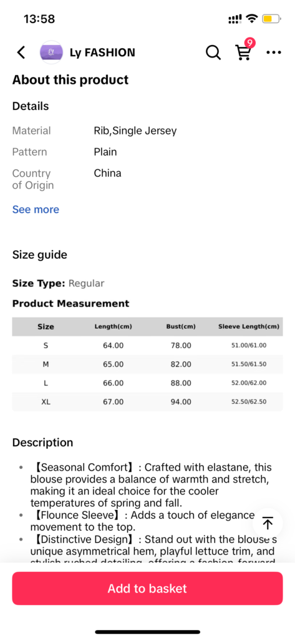Screen dimensions: 295x640
Task: Tap the scroll-to-top arrow button
Action: coord(268,523)
